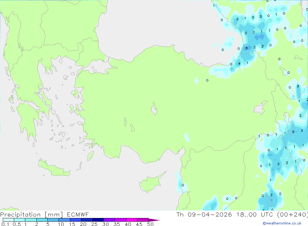
Task: Pick the 15–20 mm legend swatch
Action: (x=76, y=220)
